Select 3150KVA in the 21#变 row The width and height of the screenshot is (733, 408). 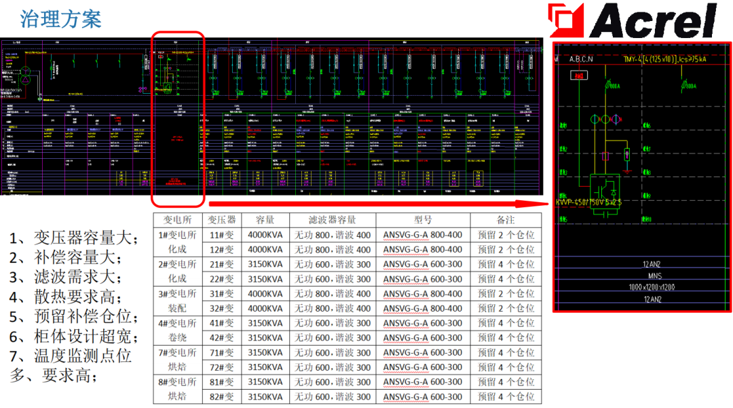[265, 264]
